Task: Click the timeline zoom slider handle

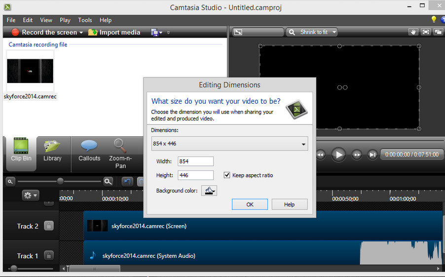Action: pyautogui.click(x=60, y=181)
